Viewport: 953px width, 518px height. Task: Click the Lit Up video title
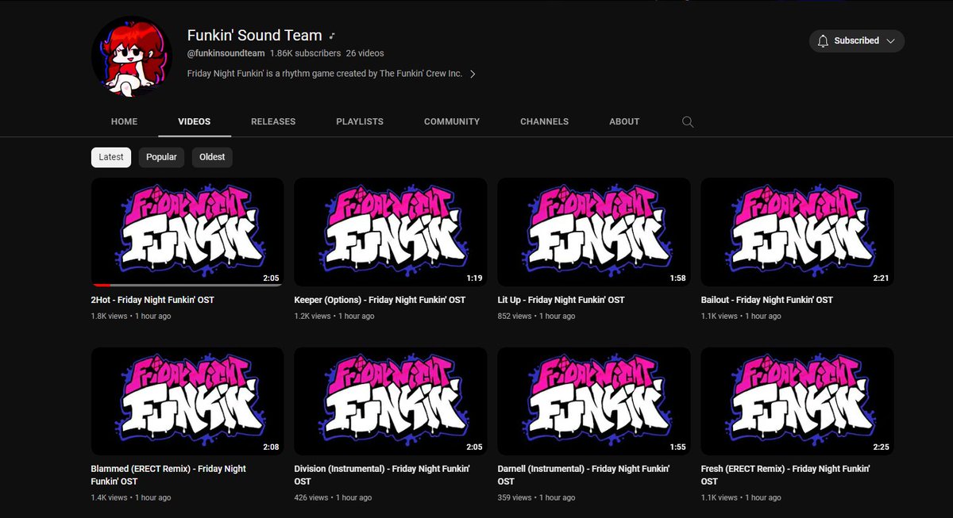[561, 300]
